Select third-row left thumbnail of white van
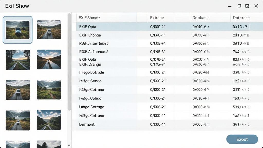 (18, 90)
